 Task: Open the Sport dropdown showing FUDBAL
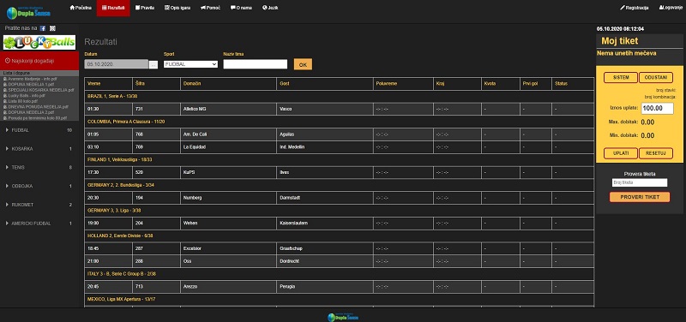190,64
